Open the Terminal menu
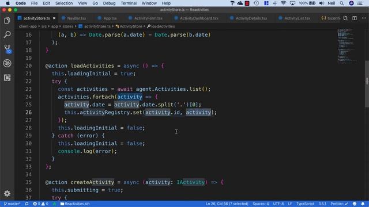This screenshot has height=207, width=369. point(129,3)
